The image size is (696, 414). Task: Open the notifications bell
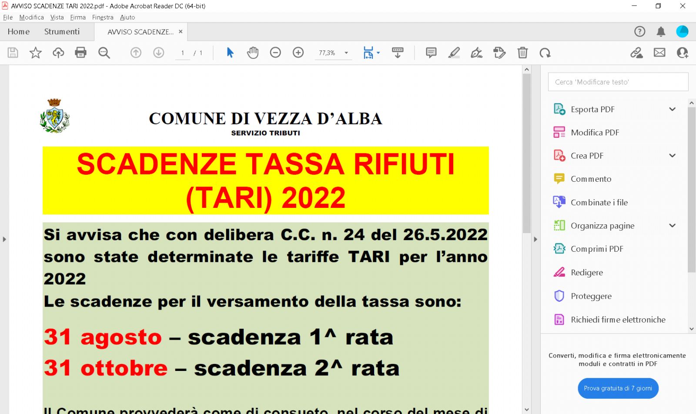(x=661, y=31)
